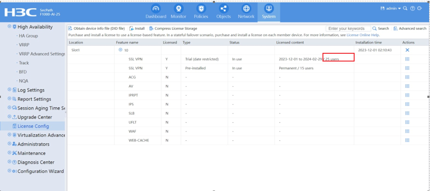Click the search magnifier icon in header
The height and width of the screenshot is (191, 430).
(405, 8)
